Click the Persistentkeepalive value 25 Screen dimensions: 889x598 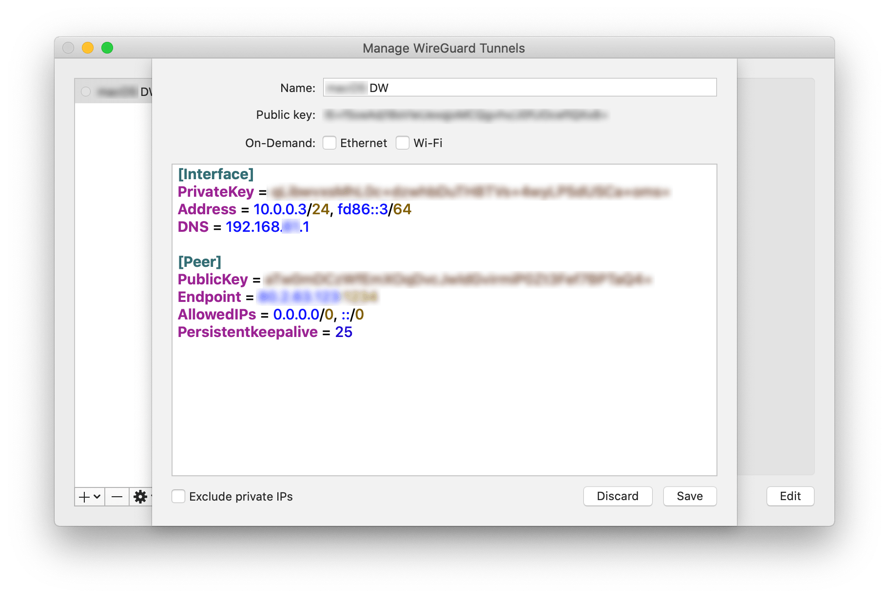tap(344, 332)
